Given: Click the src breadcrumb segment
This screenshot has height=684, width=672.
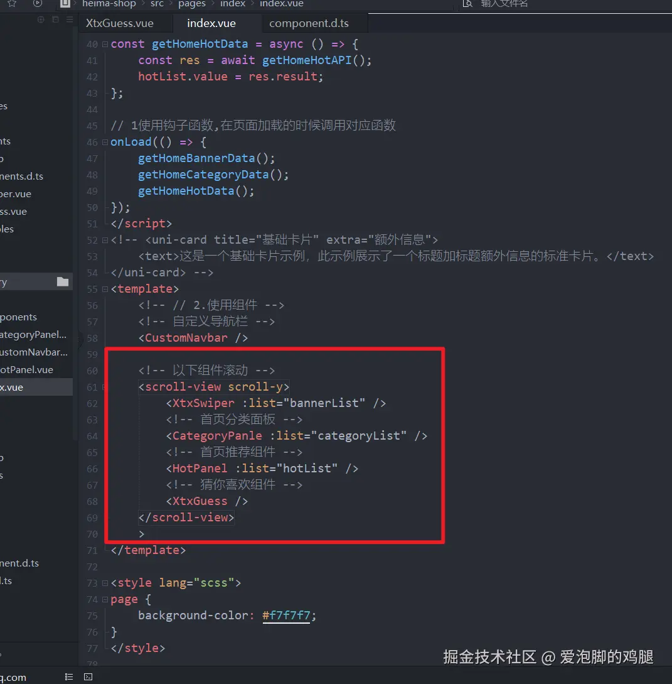Looking at the screenshot, I should point(157,4).
